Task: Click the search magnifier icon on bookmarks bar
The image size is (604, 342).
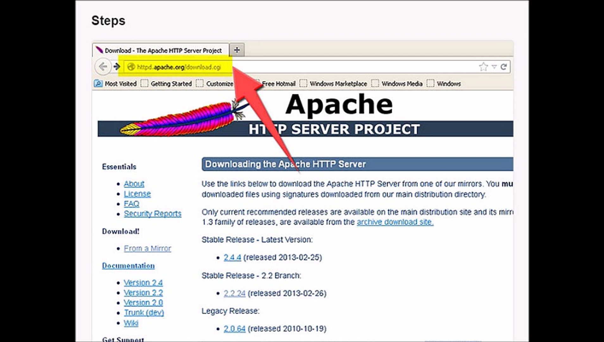Action: (x=98, y=84)
